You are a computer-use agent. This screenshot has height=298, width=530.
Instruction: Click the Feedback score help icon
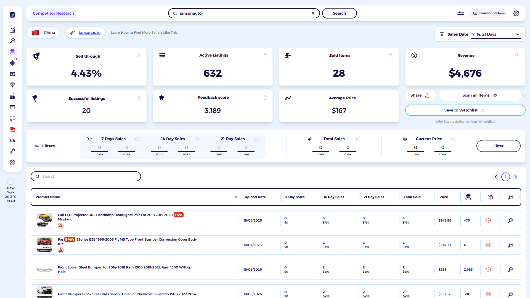click(265, 98)
